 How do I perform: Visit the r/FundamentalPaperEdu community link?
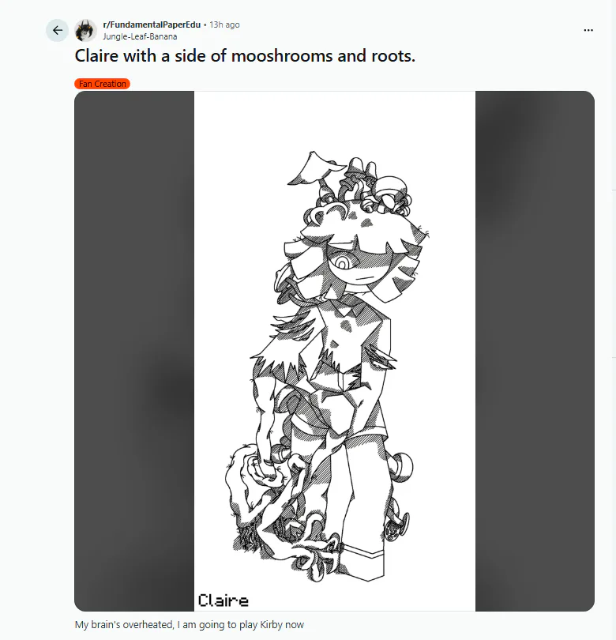[152, 24]
